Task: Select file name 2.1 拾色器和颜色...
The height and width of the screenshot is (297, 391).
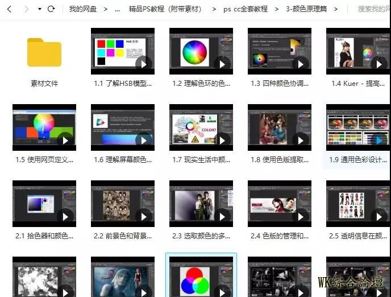Action: (44, 236)
